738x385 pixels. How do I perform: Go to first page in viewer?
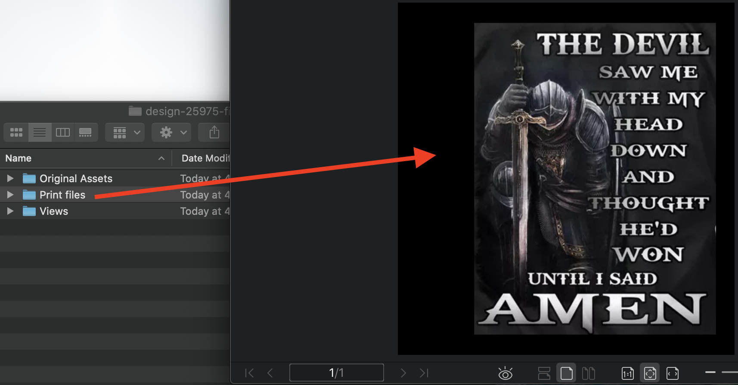click(x=249, y=373)
